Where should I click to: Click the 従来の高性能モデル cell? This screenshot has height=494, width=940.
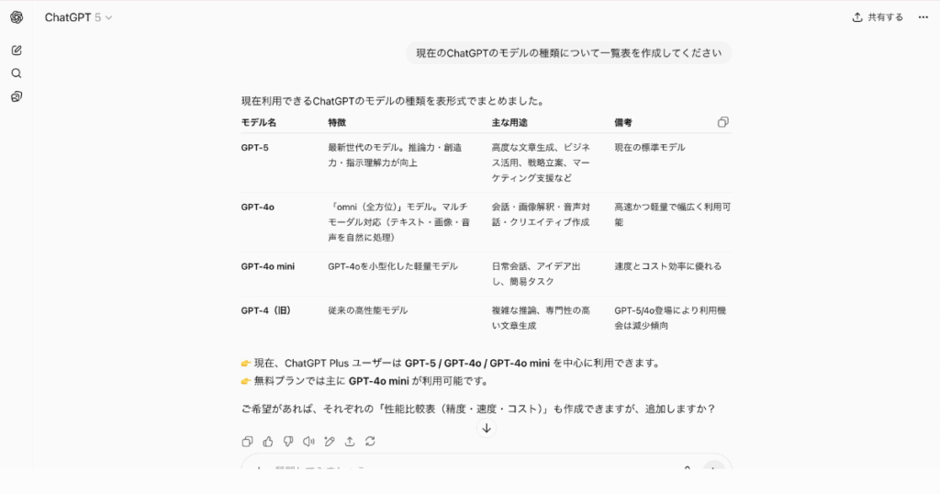367,310
